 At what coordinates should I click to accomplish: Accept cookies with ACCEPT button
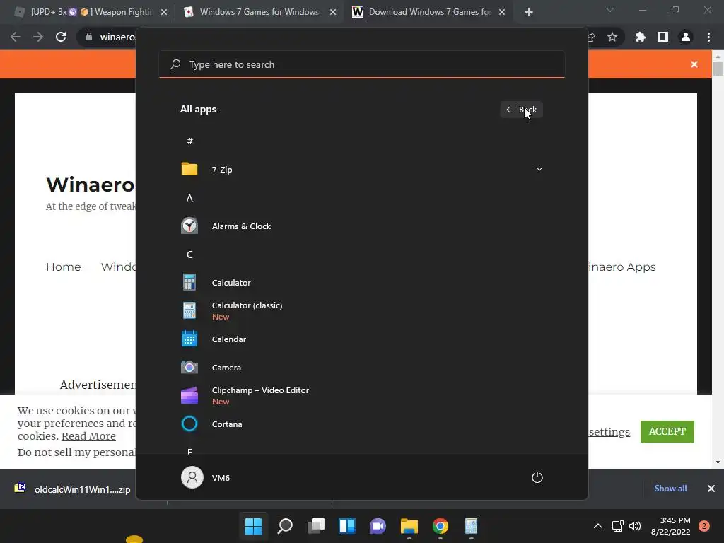667,431
